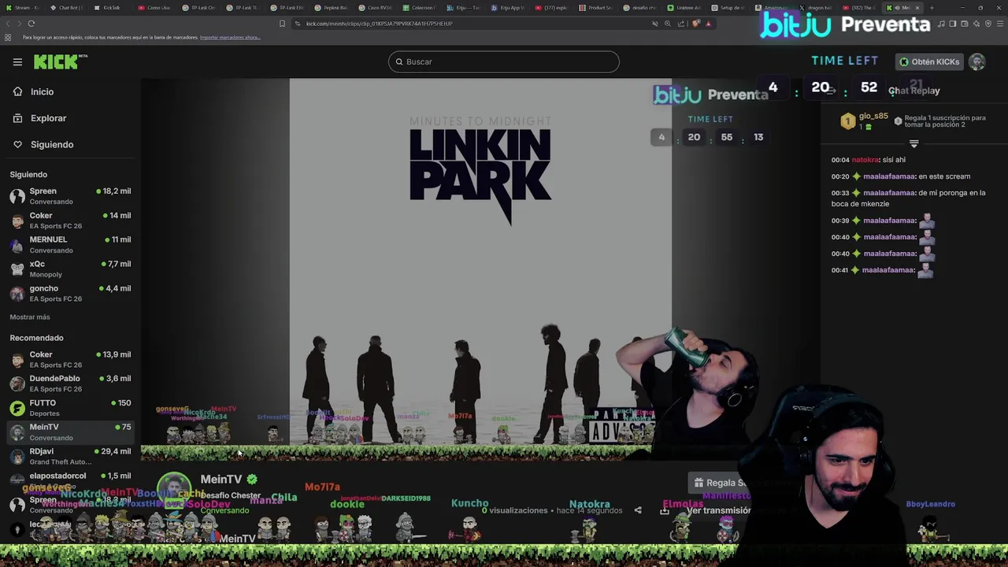Open Coker 13,9 mil recommended channel
This screenshot has width=1008, height=567.
[x=71, y=360]
